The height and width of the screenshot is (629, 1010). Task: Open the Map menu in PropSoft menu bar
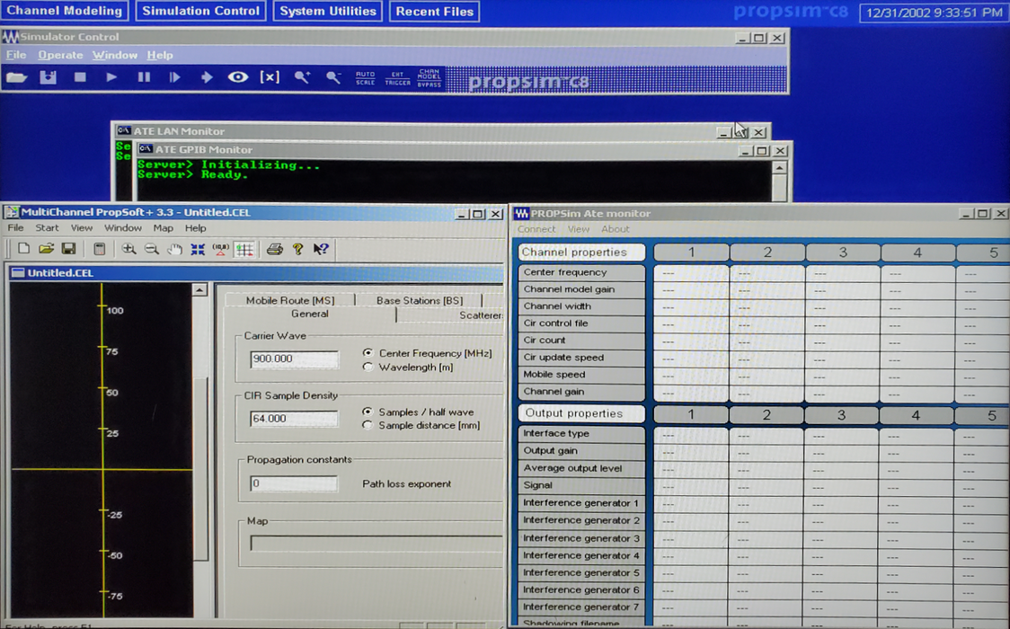click(163, 228)
